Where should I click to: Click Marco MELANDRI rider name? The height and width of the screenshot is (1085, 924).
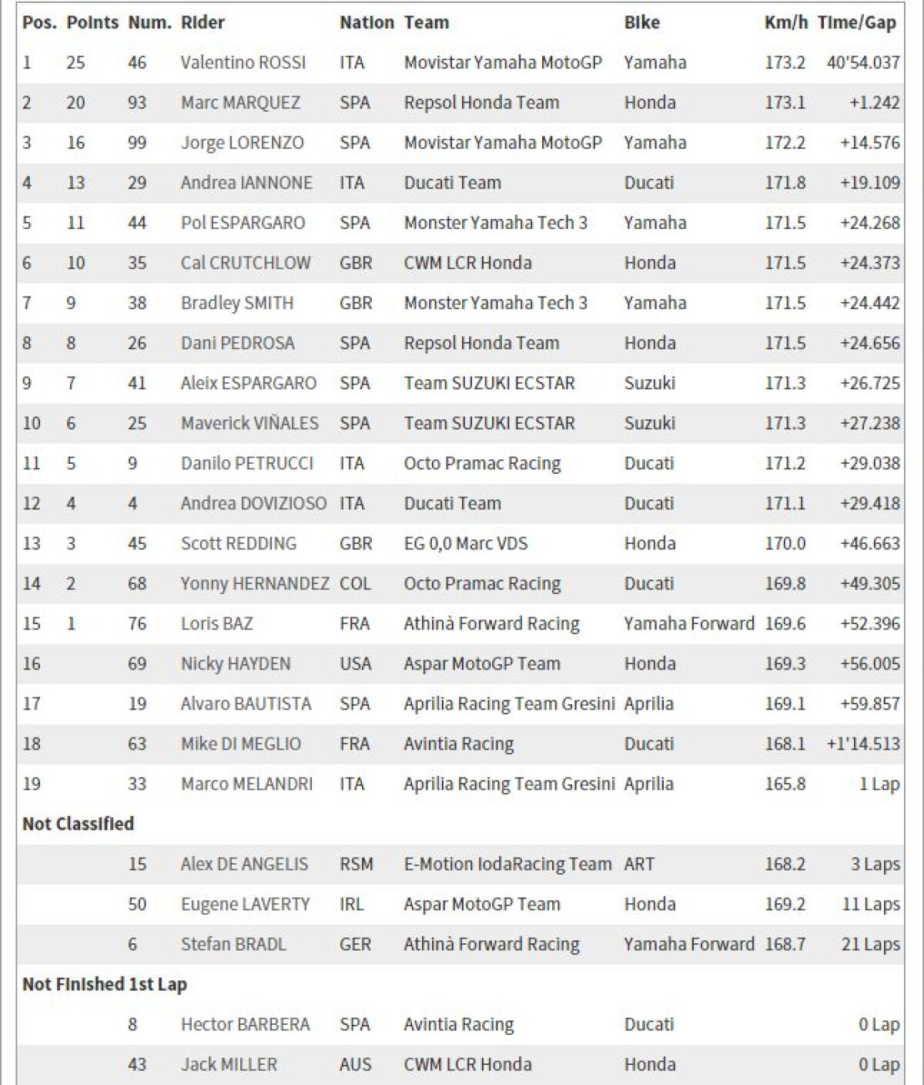click(246, 784)
